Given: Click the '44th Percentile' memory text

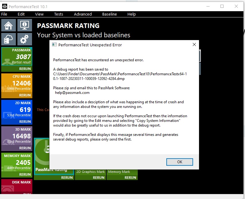Looking at the screenshot, I should tap(19, 168).
